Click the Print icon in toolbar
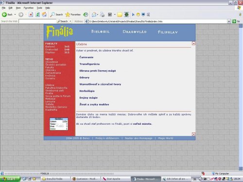Image resolution: width=243 pixels, height=182 pixels. coord(102,15)
